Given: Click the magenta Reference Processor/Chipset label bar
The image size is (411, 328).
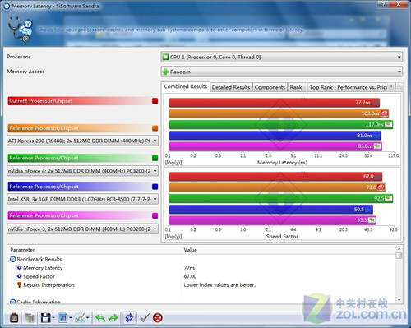Looking at the screenshot, I should point(79,215).
